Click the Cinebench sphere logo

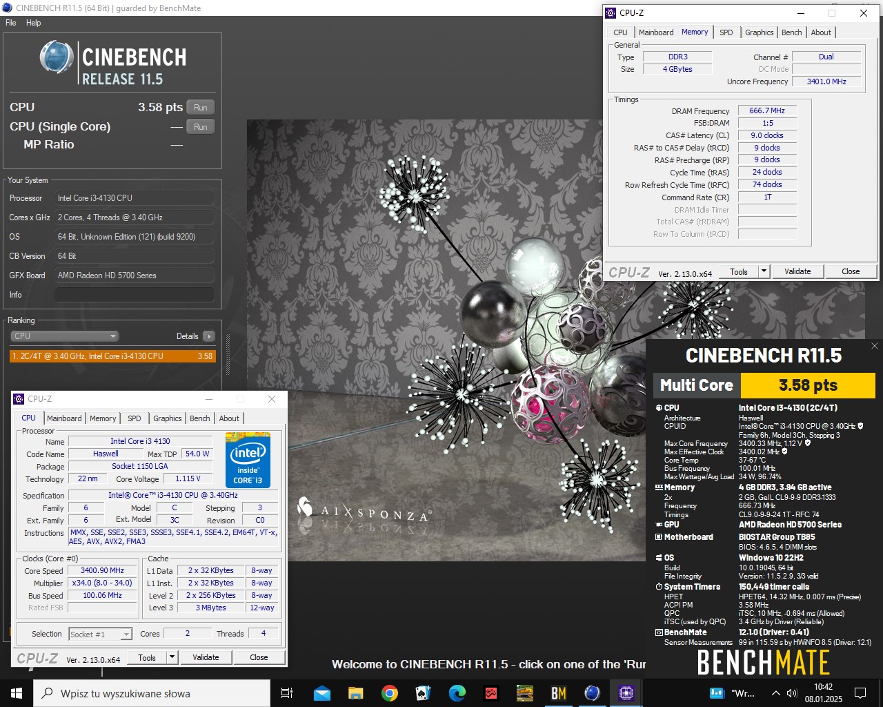(56, 57)
